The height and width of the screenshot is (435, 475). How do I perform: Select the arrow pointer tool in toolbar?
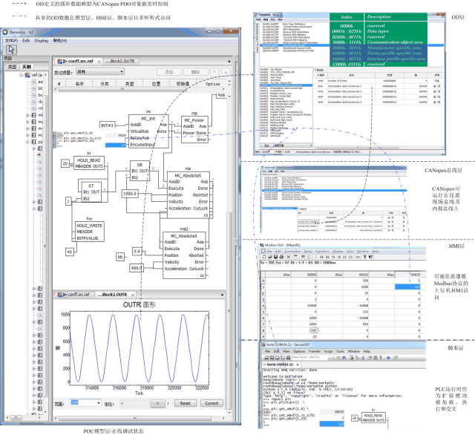point(10,50)
